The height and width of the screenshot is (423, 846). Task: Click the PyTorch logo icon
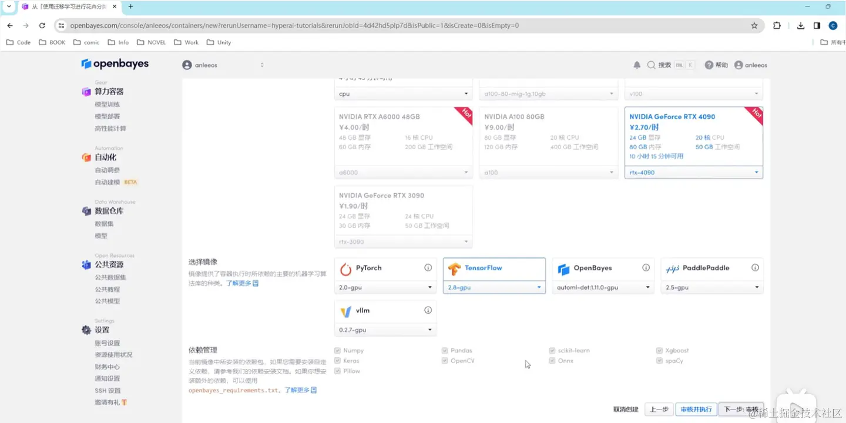click(345, 268)
